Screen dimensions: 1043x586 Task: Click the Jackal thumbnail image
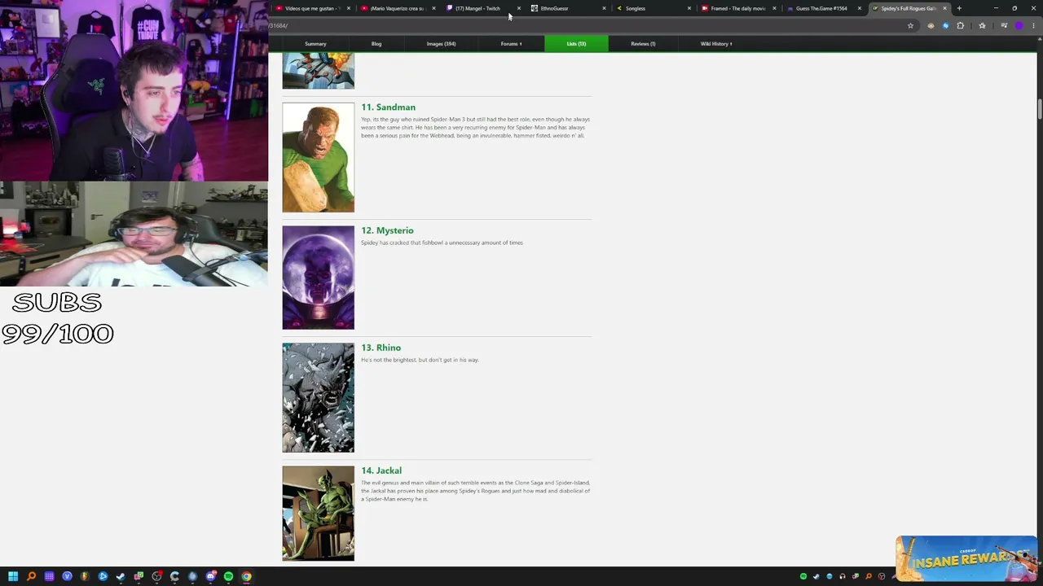click(x=319, y=514)
